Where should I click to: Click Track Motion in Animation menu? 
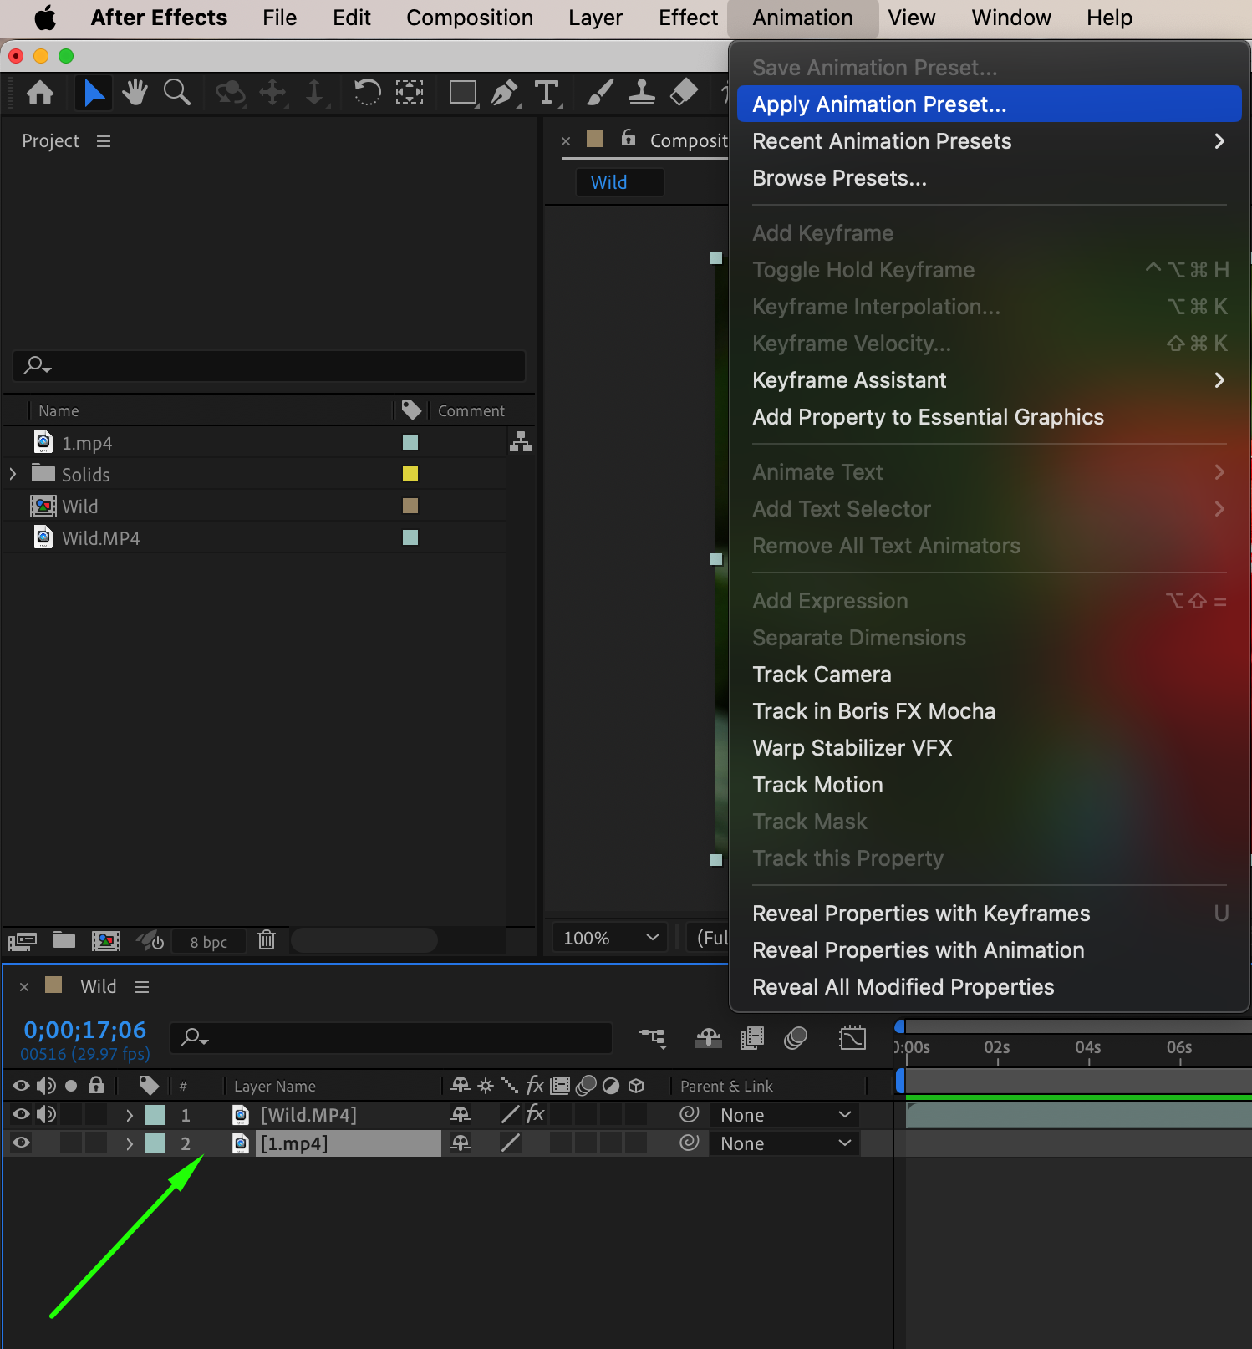(x=817, y=785)
